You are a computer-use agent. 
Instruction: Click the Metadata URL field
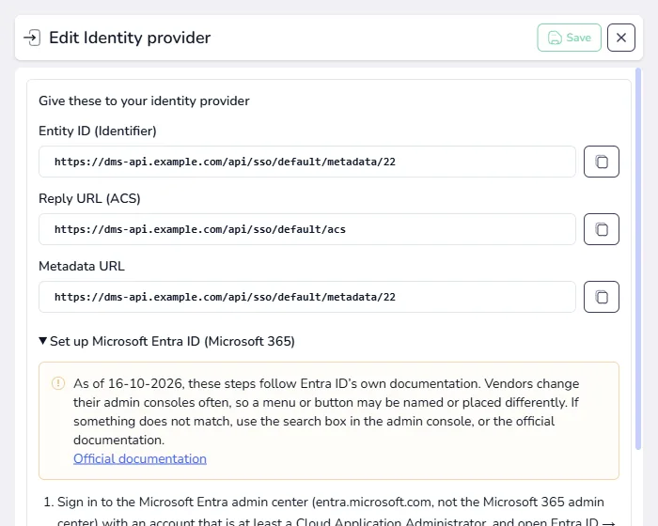pos(307,297)
